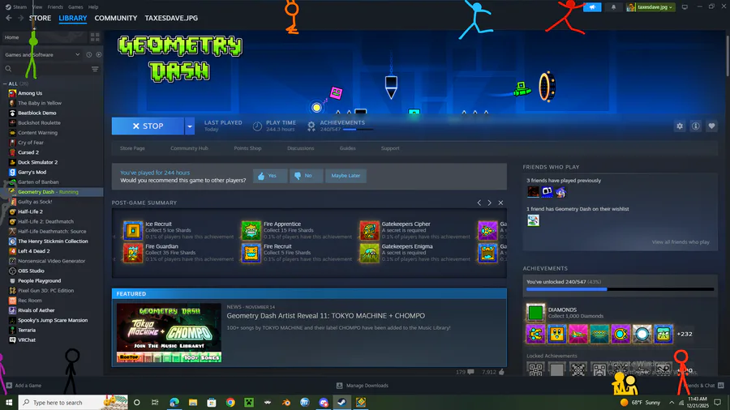
Task: Open the View menu
Action: point(37,7)
